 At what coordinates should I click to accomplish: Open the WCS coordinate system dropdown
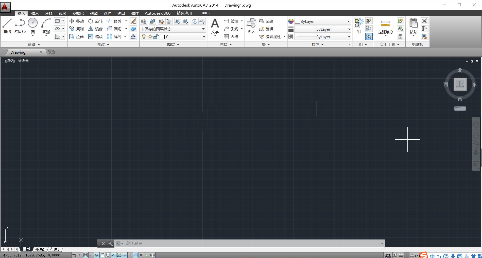click(x=460, y=108)
